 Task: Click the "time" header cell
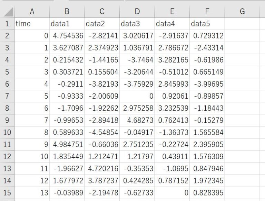pyautogui.click(x=32, y=24)
